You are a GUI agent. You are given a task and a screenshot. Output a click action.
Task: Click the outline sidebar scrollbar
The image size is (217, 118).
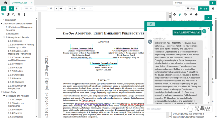click(x=37, y=60)
